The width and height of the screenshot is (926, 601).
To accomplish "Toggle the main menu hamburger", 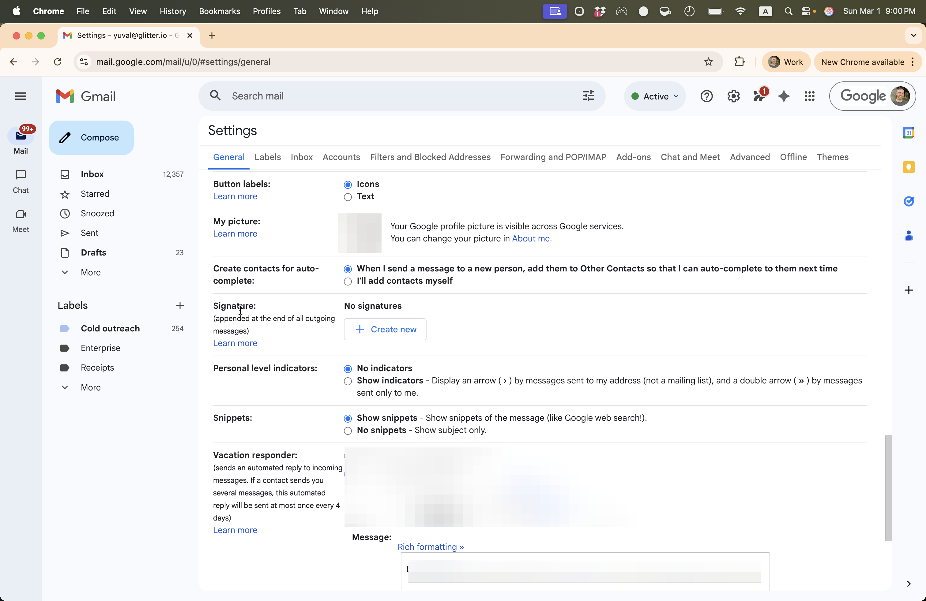I will [21, 96].
